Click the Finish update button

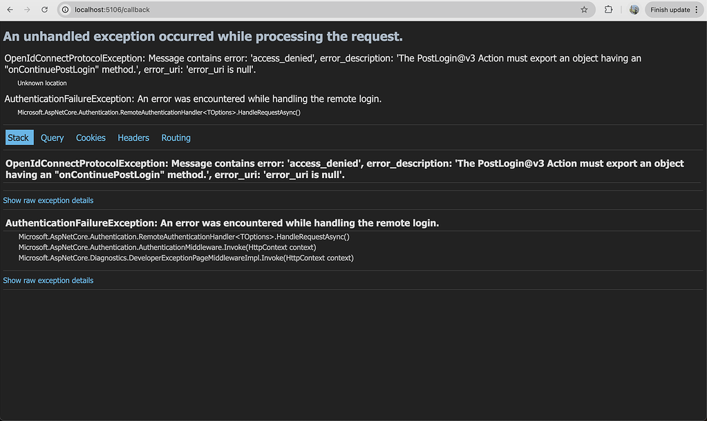click(670, 10)
